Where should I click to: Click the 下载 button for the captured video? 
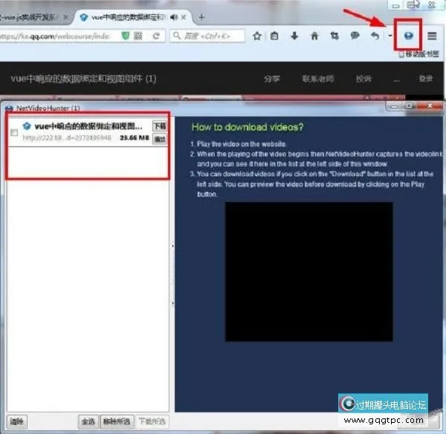point(159,126)
